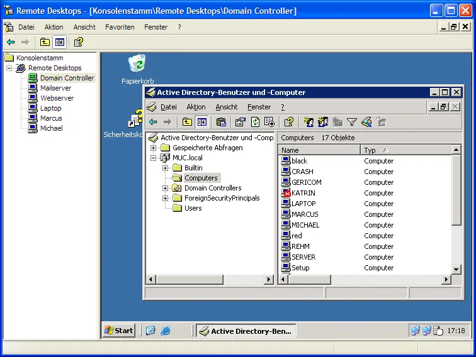Launch Internet Explorer from quick launch
Image resolution: width=476 pixels, height=357 pixels.
166,331
